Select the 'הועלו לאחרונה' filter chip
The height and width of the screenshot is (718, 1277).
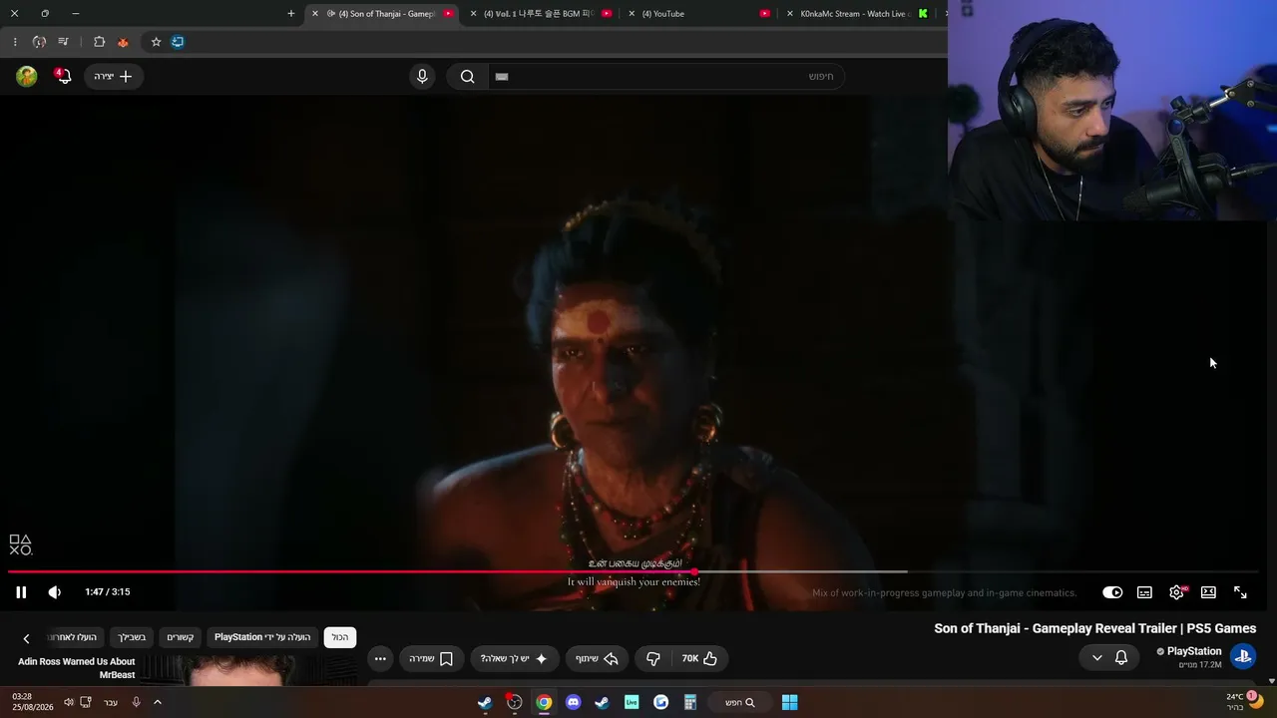73,637
